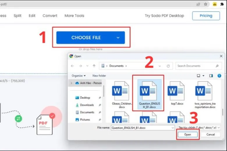Click the up-one-level arrow in dialog
The width and height of the screenshot is (227, 151).
click(x=94, y=66)
